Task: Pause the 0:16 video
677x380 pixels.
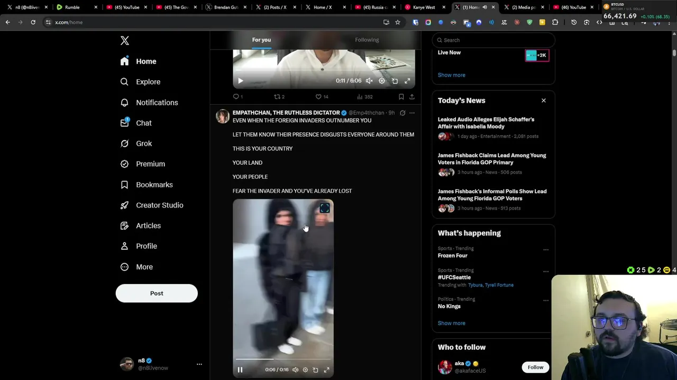Action: 240,370
